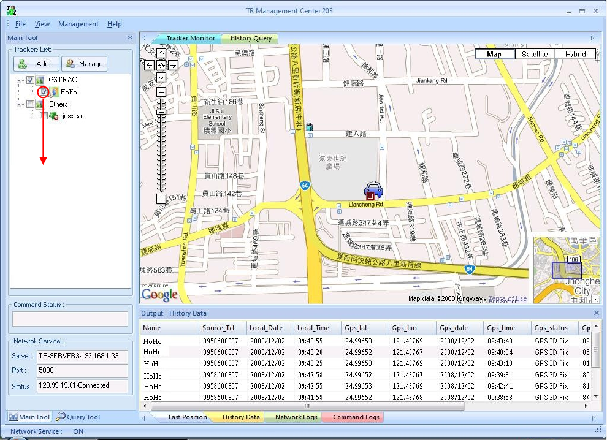Select the Map view button
607x440 pixels.
click(x=495, y=54)
